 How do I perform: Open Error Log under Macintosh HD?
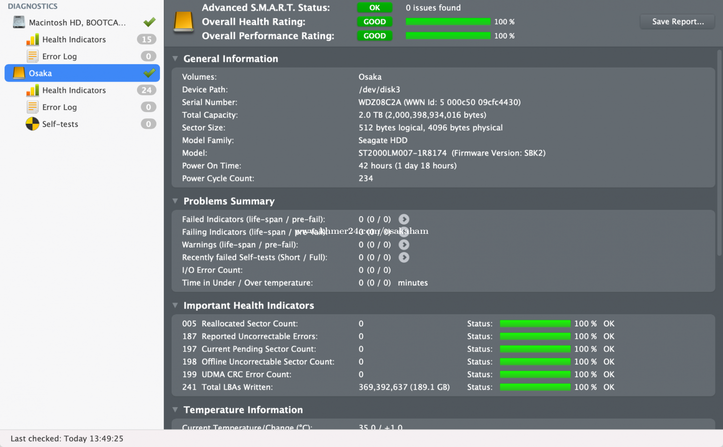(59, 56)
